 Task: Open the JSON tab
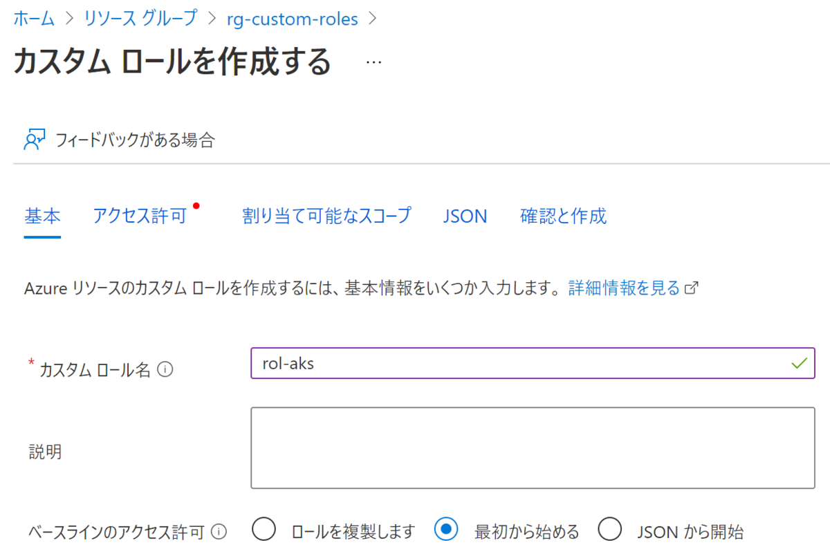465,216
